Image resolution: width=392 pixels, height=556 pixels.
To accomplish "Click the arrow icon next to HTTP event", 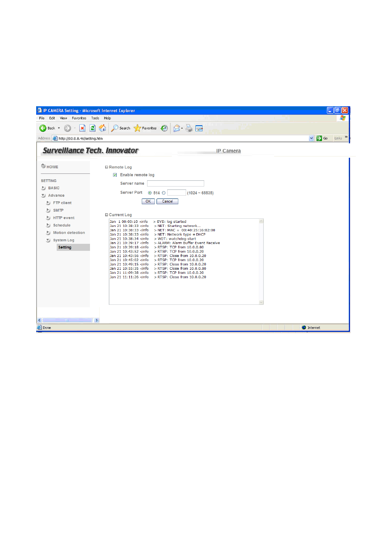I will 48,217.
